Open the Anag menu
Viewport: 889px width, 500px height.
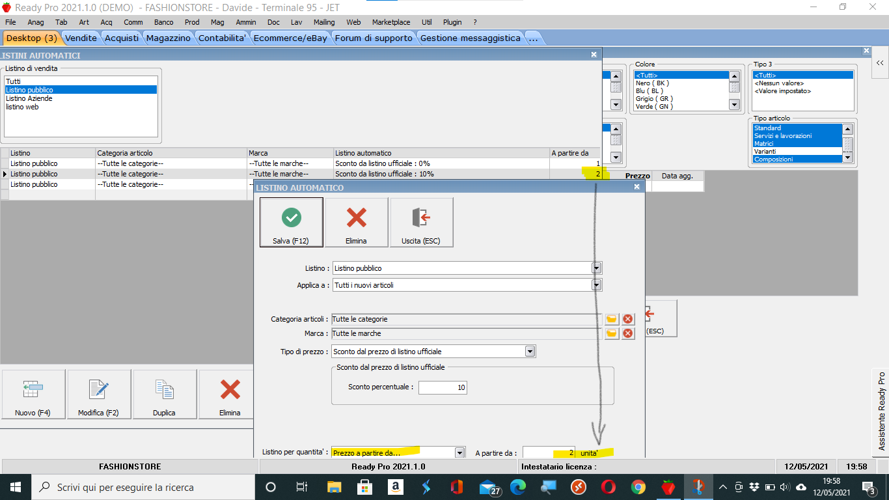[36, 22]
